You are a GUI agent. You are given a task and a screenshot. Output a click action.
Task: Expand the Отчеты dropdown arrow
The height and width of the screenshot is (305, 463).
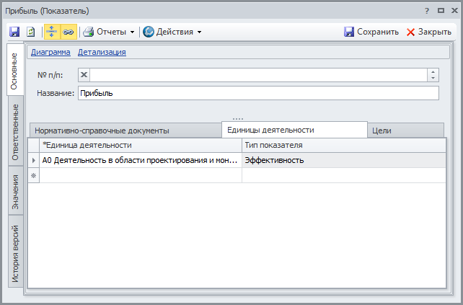coord(132,32)
